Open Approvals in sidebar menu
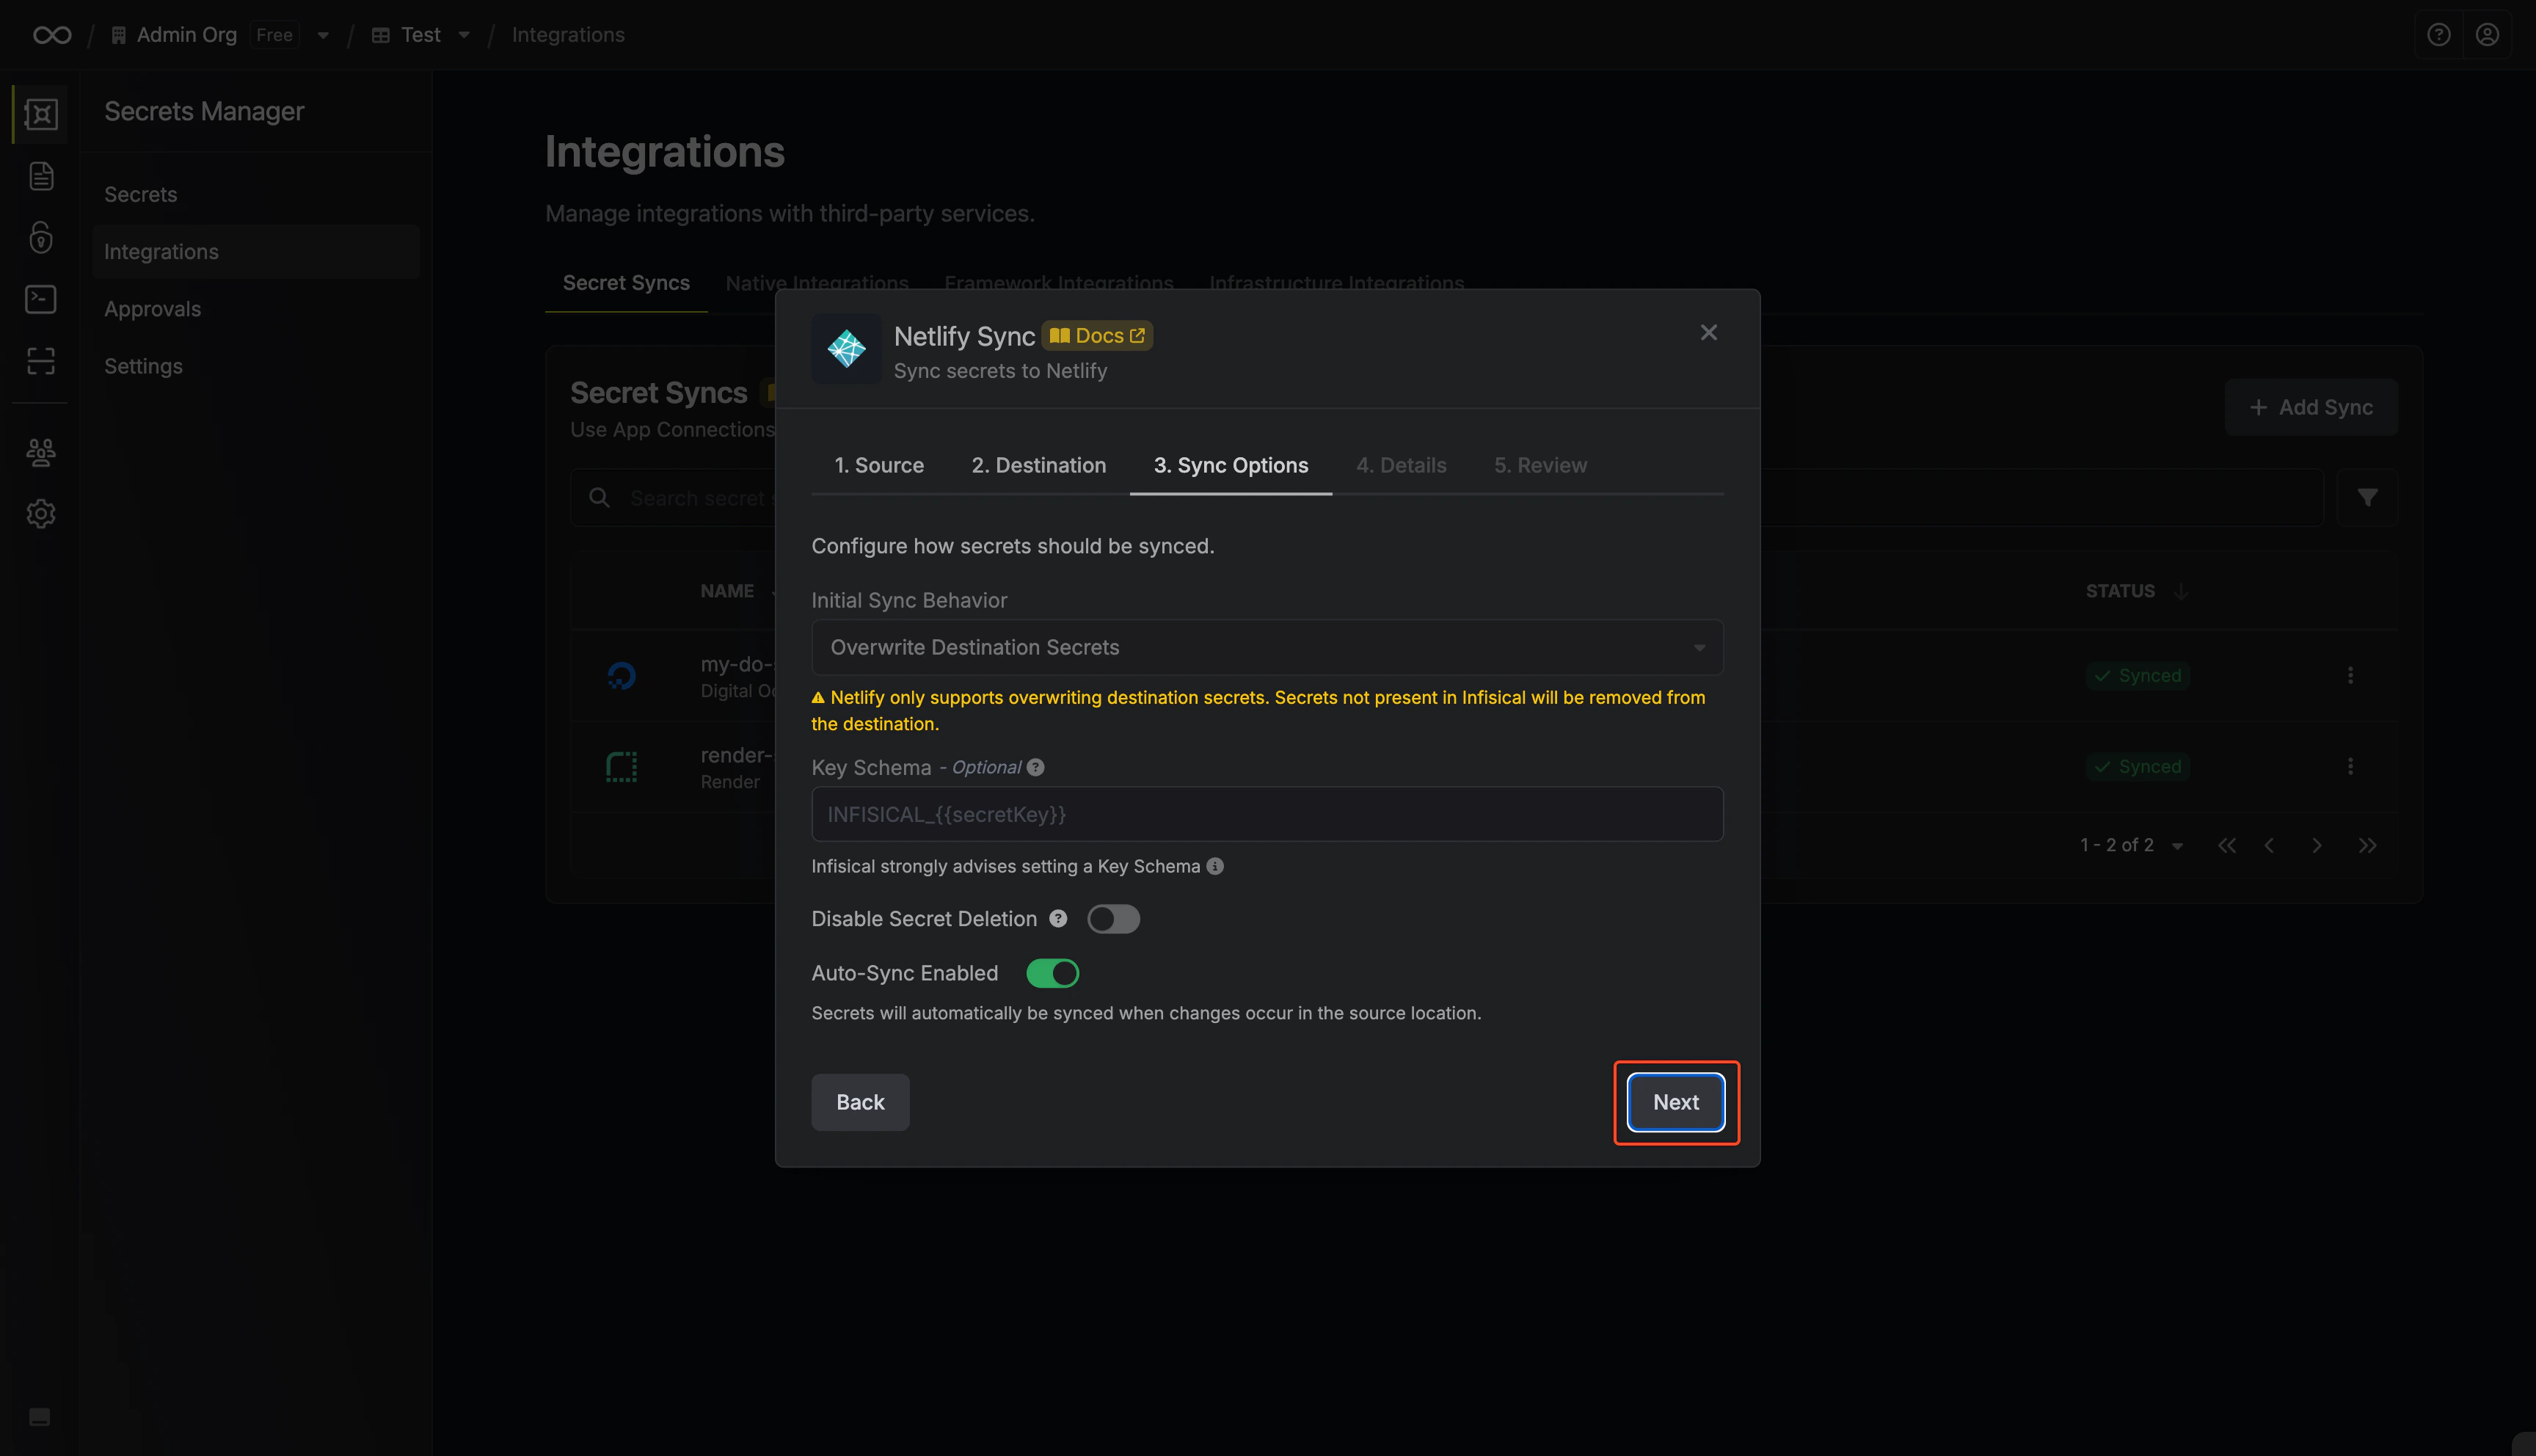This screenshot has height=1456, width=2536. click(x=255, y=308)
